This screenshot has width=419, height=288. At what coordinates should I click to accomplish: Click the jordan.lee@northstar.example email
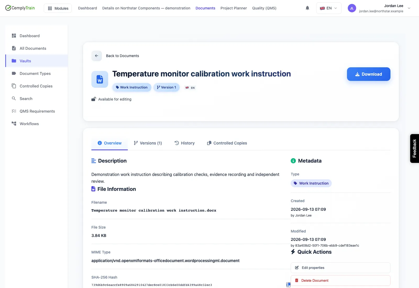(381, 11)
